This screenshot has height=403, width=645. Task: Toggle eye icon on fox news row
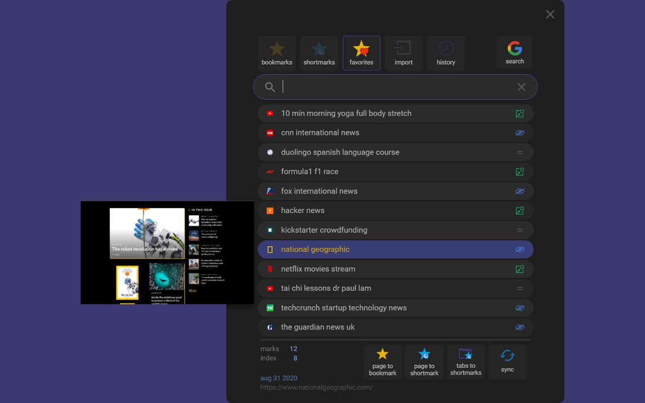point(520,191)
